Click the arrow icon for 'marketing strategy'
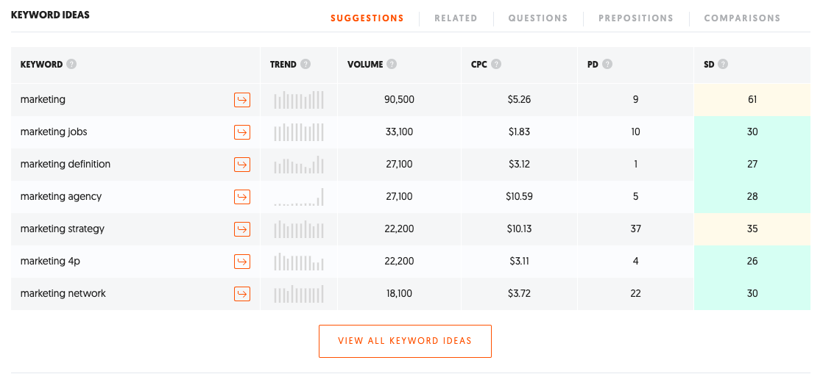This screenshot has width=823, height=374. click(x=242, y=229)
